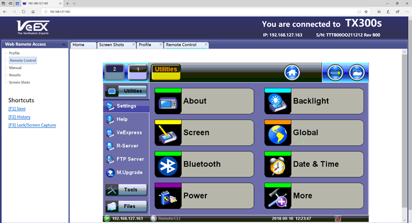Open the browser tab list chevron

(x=74, y=3)
